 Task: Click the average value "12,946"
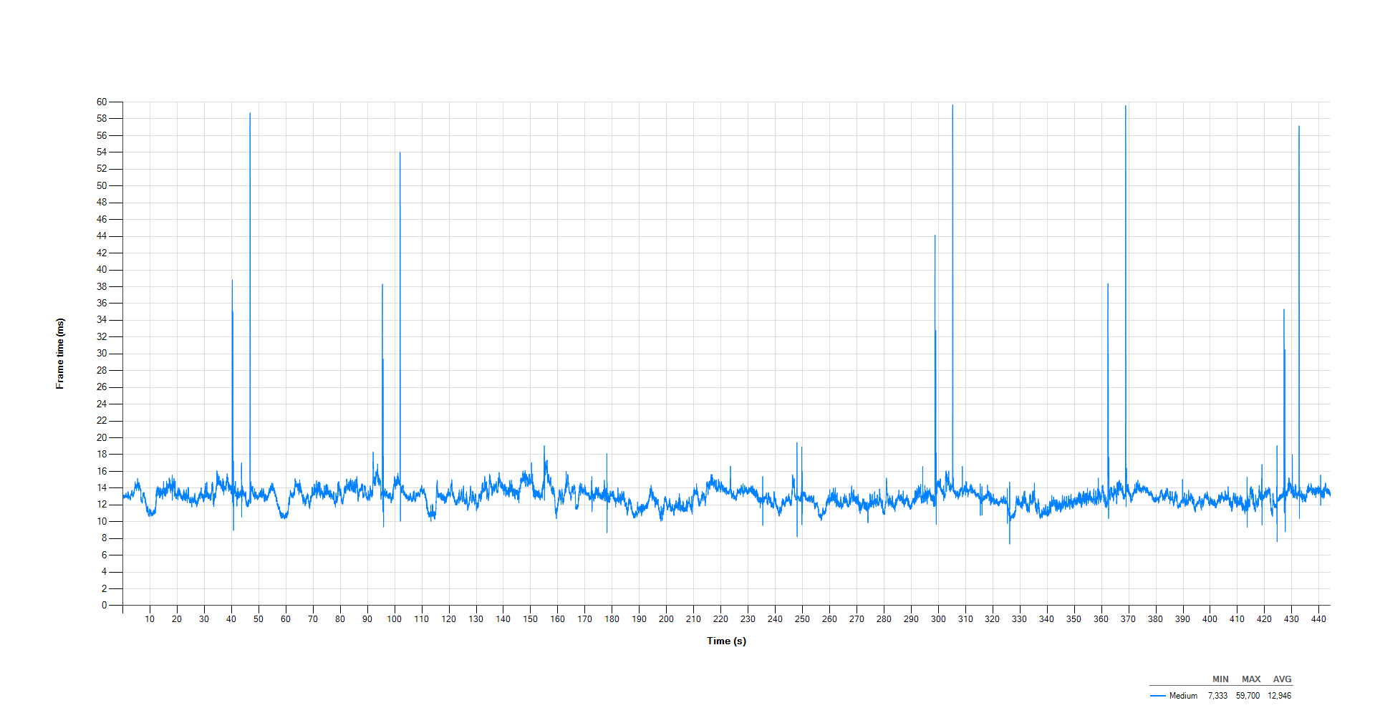1280,696
